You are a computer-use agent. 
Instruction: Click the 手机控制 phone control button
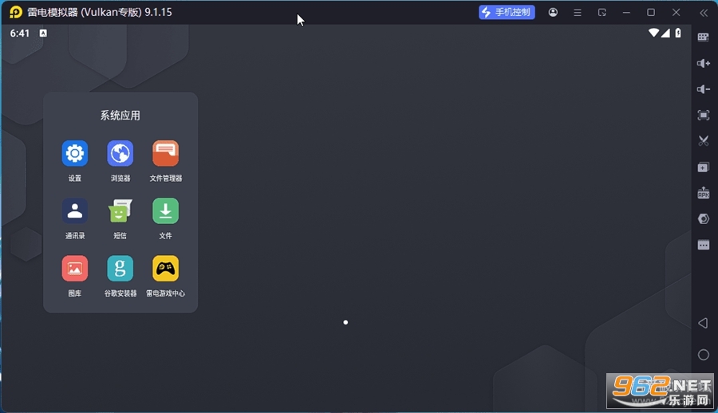[x=507, y=13]
